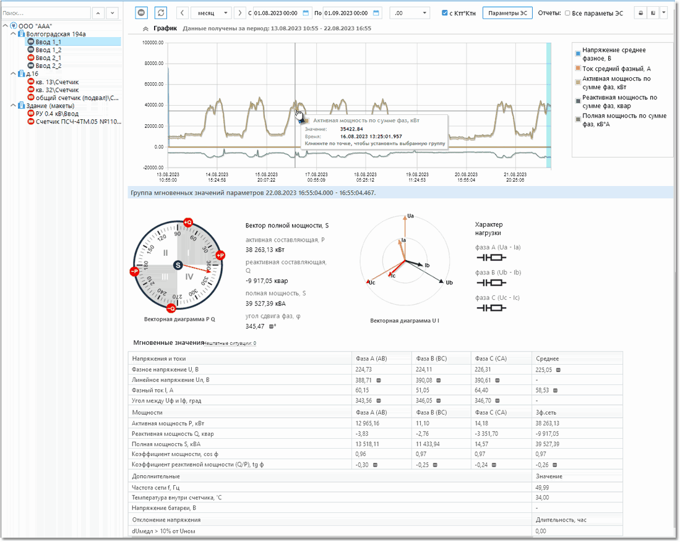This screenshot has width=680, height=542.
Task: Open the decimal format dropdown '.00'
Action: tap(410, 13)
